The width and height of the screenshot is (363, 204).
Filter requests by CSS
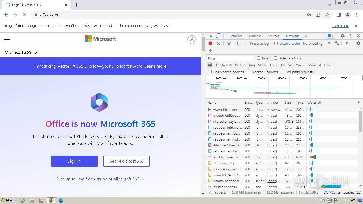tap(243, 65)
